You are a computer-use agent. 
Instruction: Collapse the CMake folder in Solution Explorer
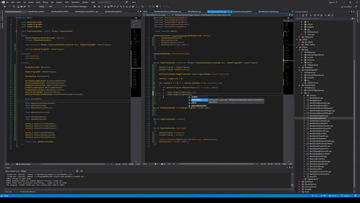(x=297, y=39)
